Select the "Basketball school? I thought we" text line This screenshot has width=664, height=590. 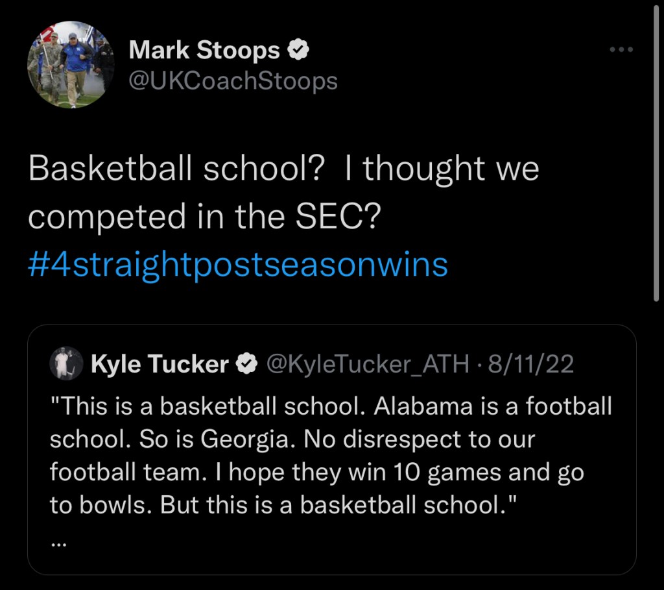tap(283, 170)
